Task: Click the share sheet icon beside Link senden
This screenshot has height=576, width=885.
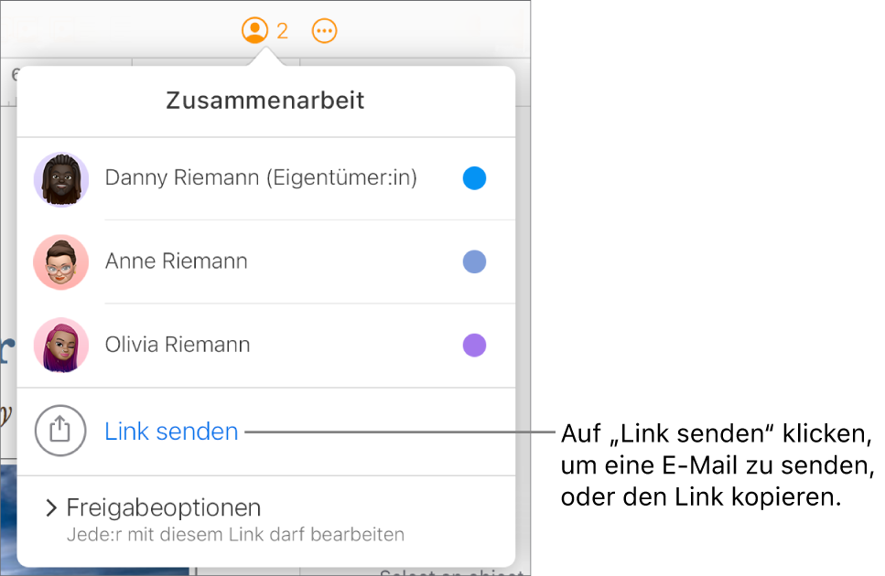Action: point(60,431)
